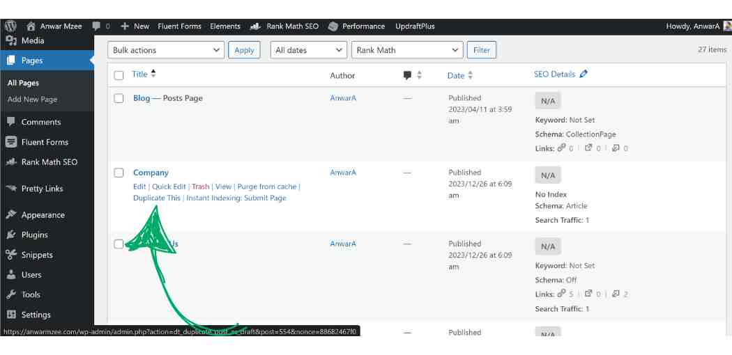Click the N/A score badge in Company row
The height and width of the screenshot is (355, 732).
pyautogui.click(x=548, y=175)
